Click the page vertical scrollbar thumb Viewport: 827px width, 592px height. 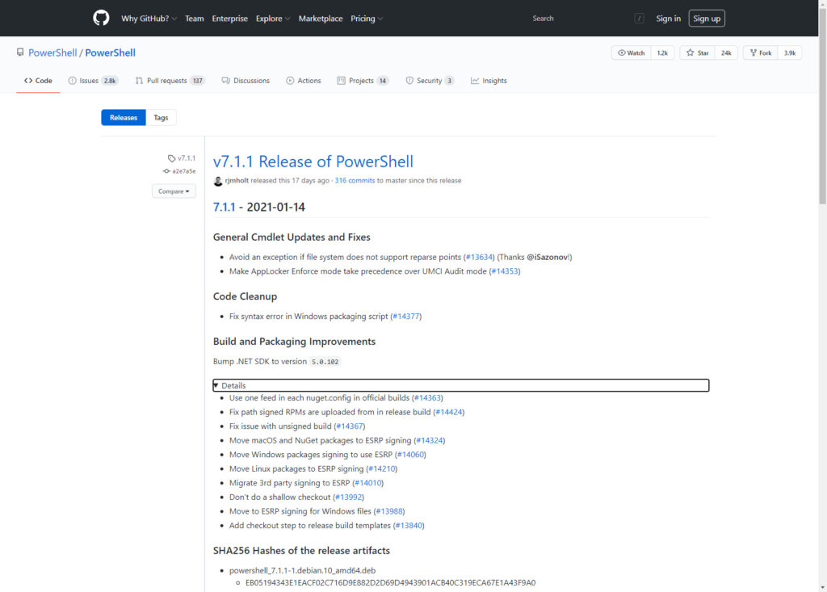tap(822, 106)
